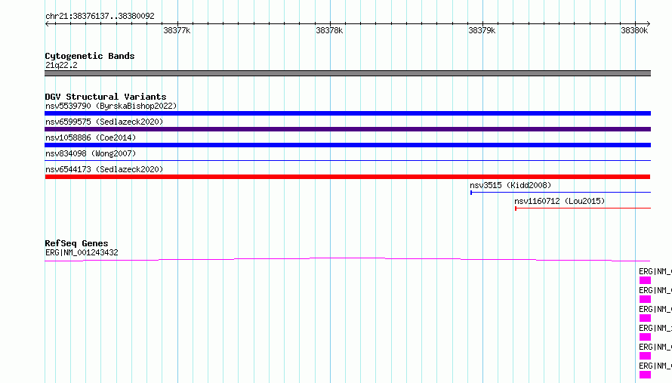Select the thin blue nsv834098 variant line
This screenshot has height=383, width=672.
347,160
